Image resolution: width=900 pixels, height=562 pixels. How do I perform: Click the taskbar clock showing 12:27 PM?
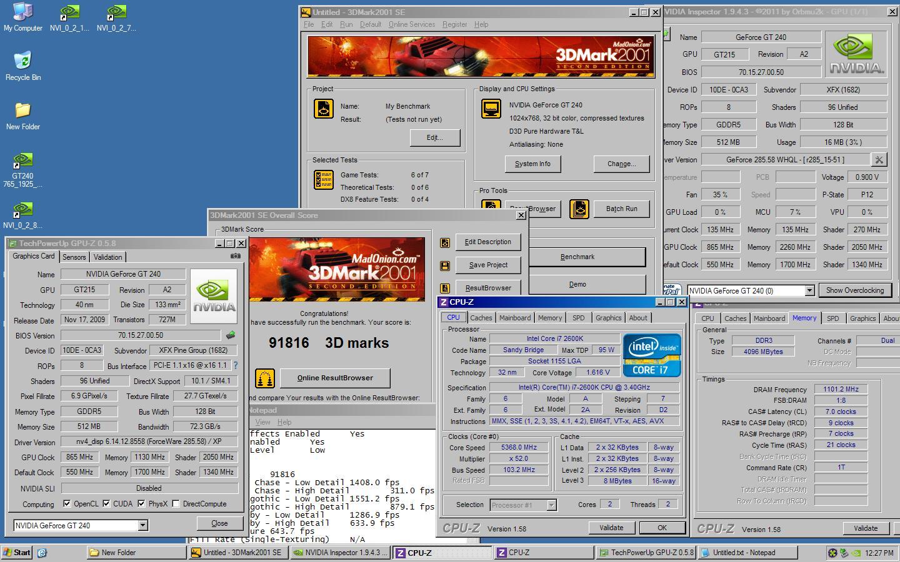(879, 553)
